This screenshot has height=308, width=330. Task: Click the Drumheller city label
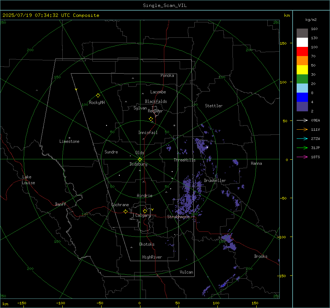215,181
